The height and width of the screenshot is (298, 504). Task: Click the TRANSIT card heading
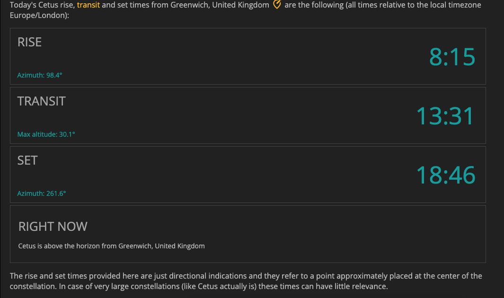tap(42, 101)
